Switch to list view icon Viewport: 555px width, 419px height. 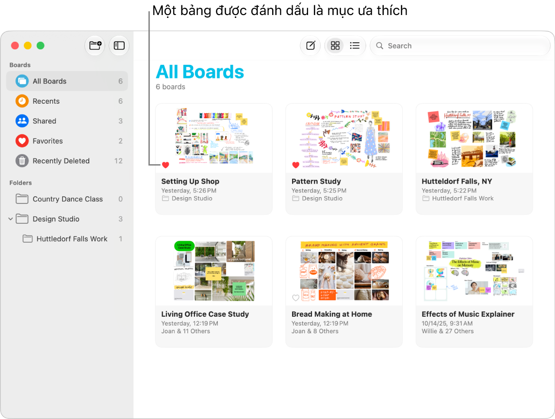click(355, 46)
